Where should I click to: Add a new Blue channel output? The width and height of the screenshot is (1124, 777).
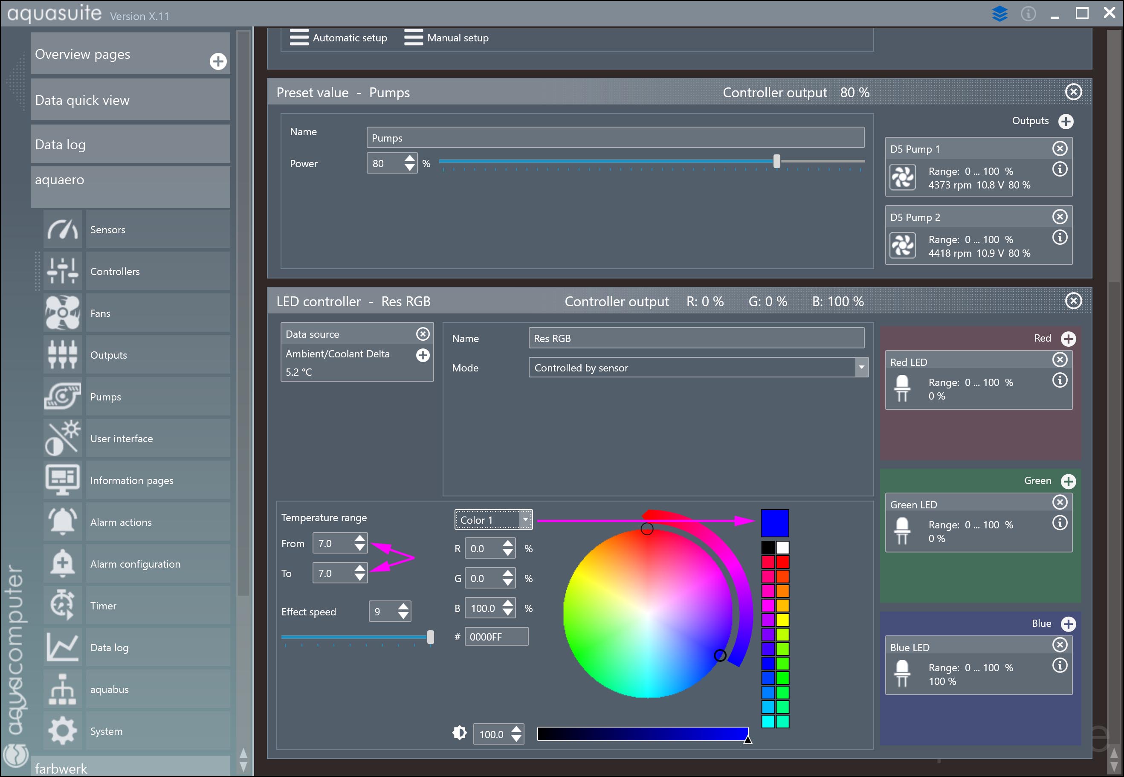[x=1068, y=623]
